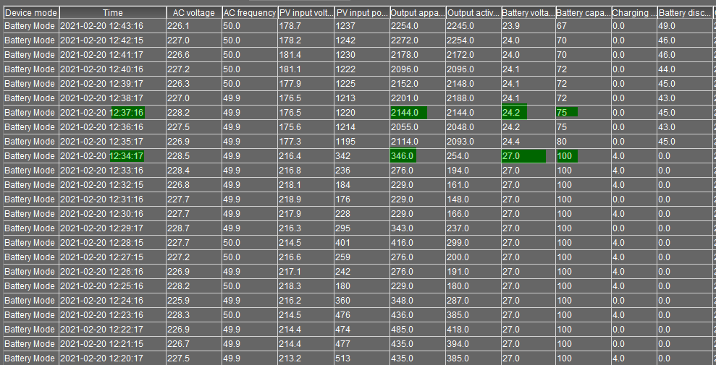
Task: Click the highlighted 346.0 output cell
Action: (403, 156)
